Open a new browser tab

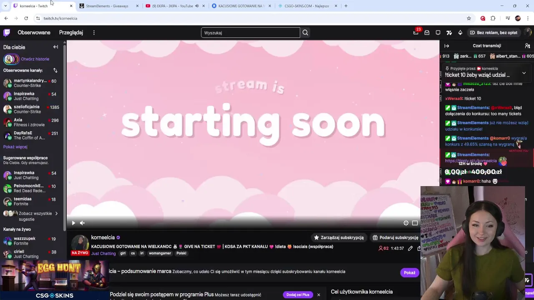coord(346,6)
